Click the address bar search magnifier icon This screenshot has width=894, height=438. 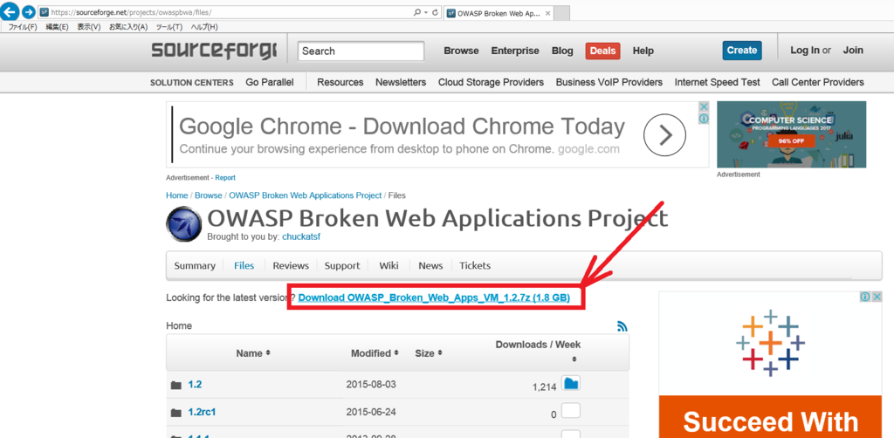coord(417,12)
